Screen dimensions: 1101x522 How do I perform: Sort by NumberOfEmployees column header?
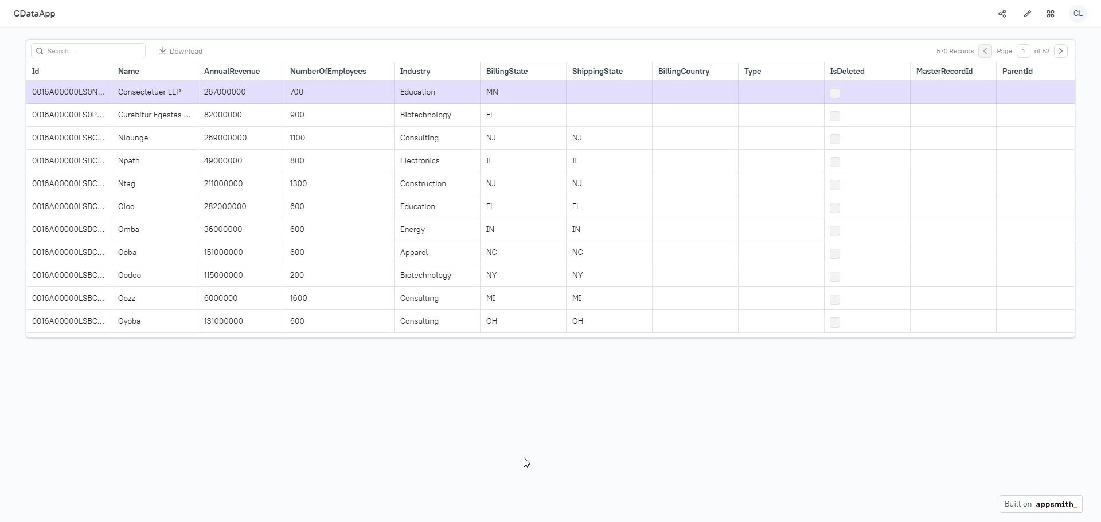click(327, 72)
